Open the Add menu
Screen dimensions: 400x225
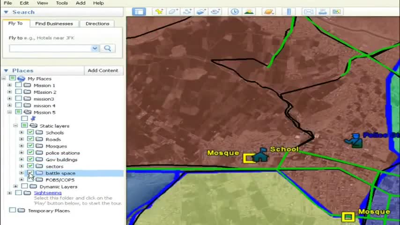pyautogui.click(x=81, y=3)
